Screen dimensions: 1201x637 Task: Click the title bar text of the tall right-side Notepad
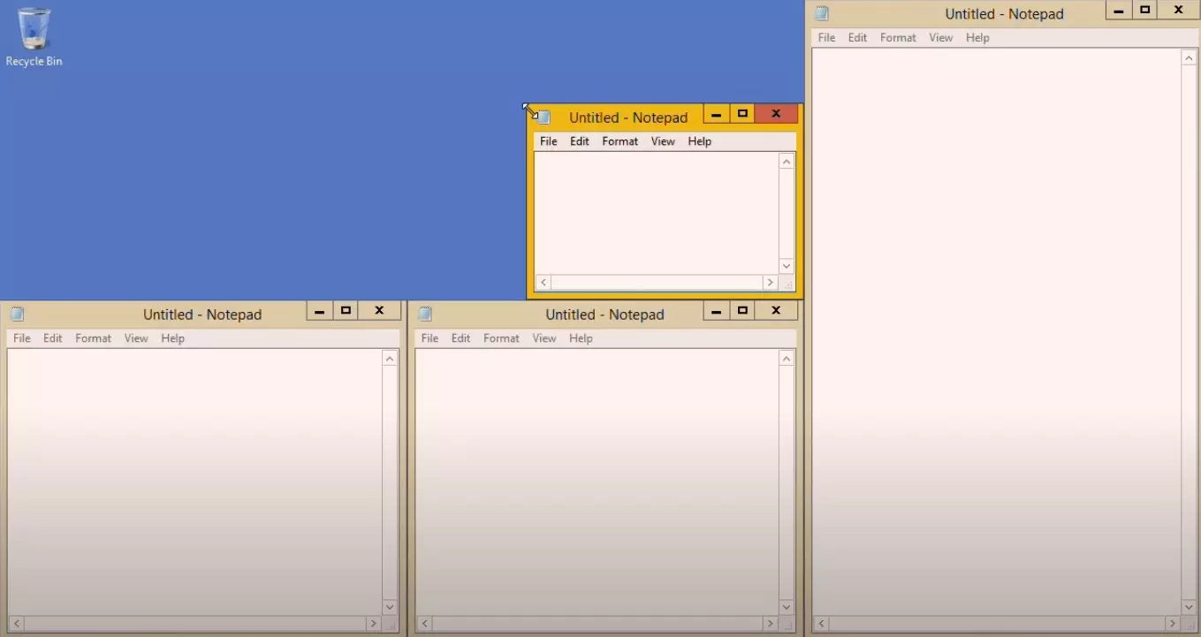tap(1004, 14)
